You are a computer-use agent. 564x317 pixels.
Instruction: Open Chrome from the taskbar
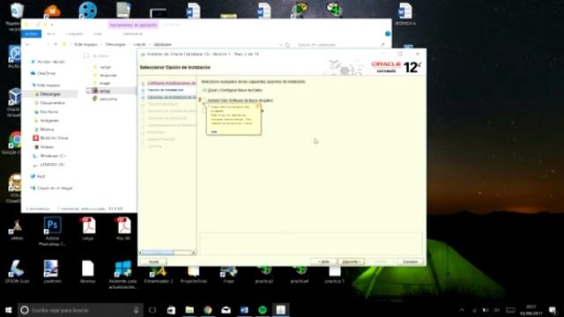[208, 310]
